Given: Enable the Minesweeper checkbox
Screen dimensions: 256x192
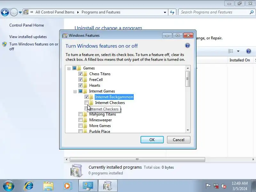Looking at the screenshot, I should (80, 120).
